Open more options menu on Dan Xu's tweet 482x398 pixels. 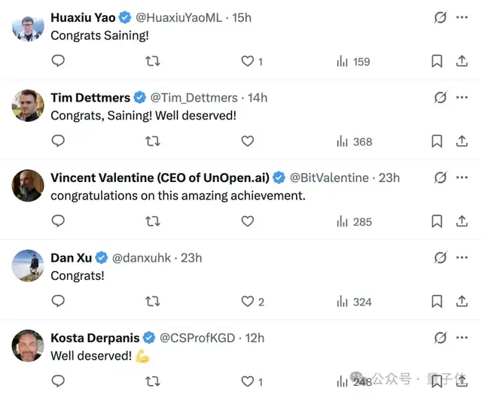[462, 258]
